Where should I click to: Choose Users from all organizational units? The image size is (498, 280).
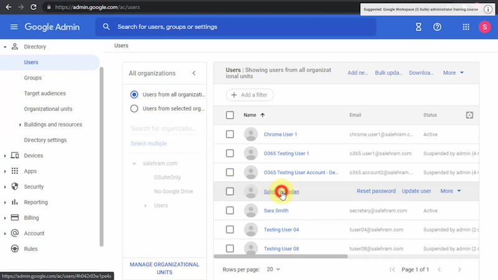tap(134, 95)
